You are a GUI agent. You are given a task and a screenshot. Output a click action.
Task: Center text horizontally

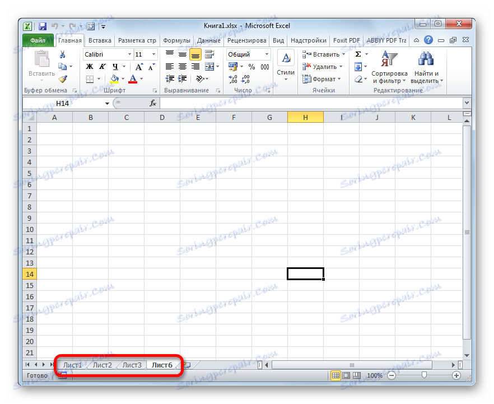coord(183,67)
